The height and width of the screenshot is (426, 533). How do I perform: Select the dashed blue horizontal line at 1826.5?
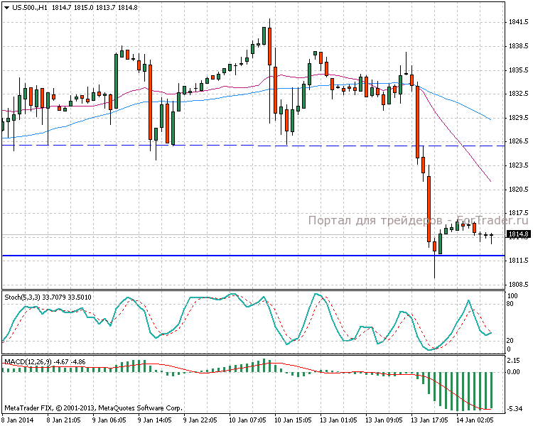(x=213, y=146)
